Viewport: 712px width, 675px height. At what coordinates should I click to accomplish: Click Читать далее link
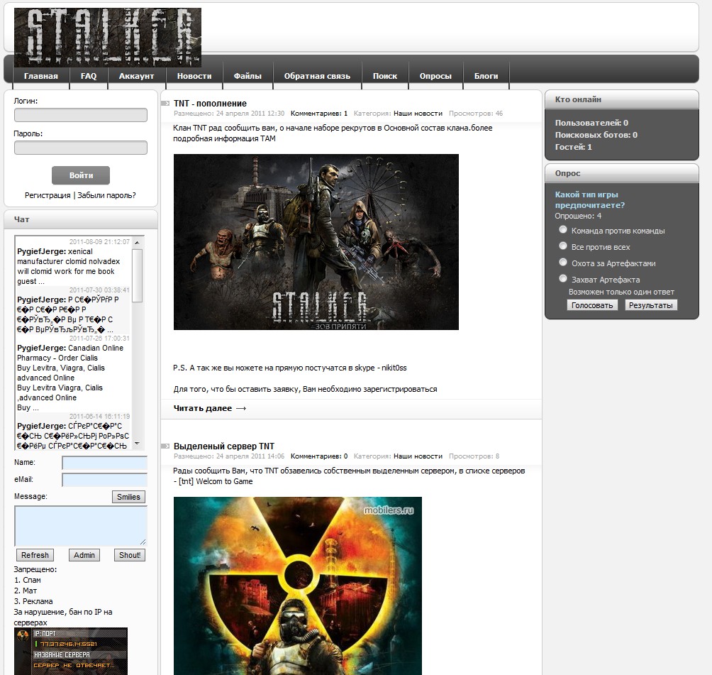[x=209, y=408]
